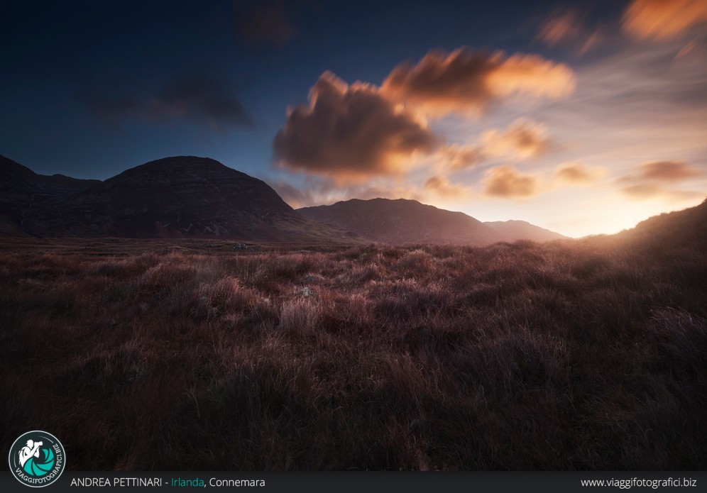Click the Viaggifotografici.biz camera logo
This screenshot has height=493, width=707.
click(37, 459)
